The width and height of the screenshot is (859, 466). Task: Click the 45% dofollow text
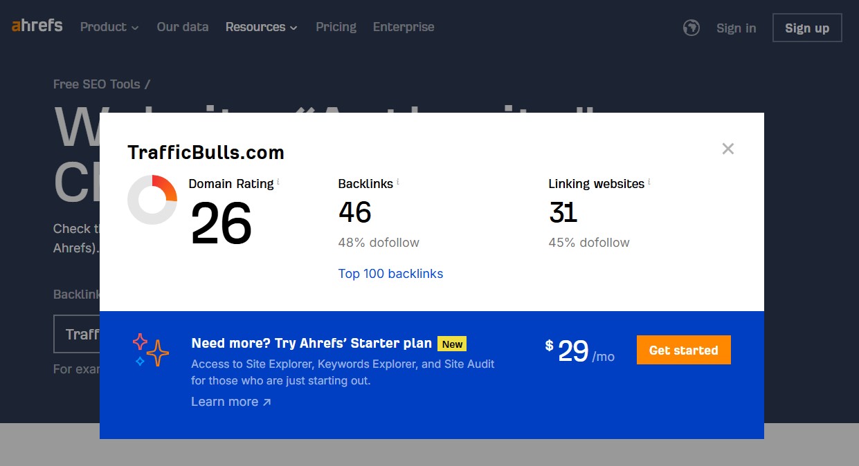tap(589, 243)
